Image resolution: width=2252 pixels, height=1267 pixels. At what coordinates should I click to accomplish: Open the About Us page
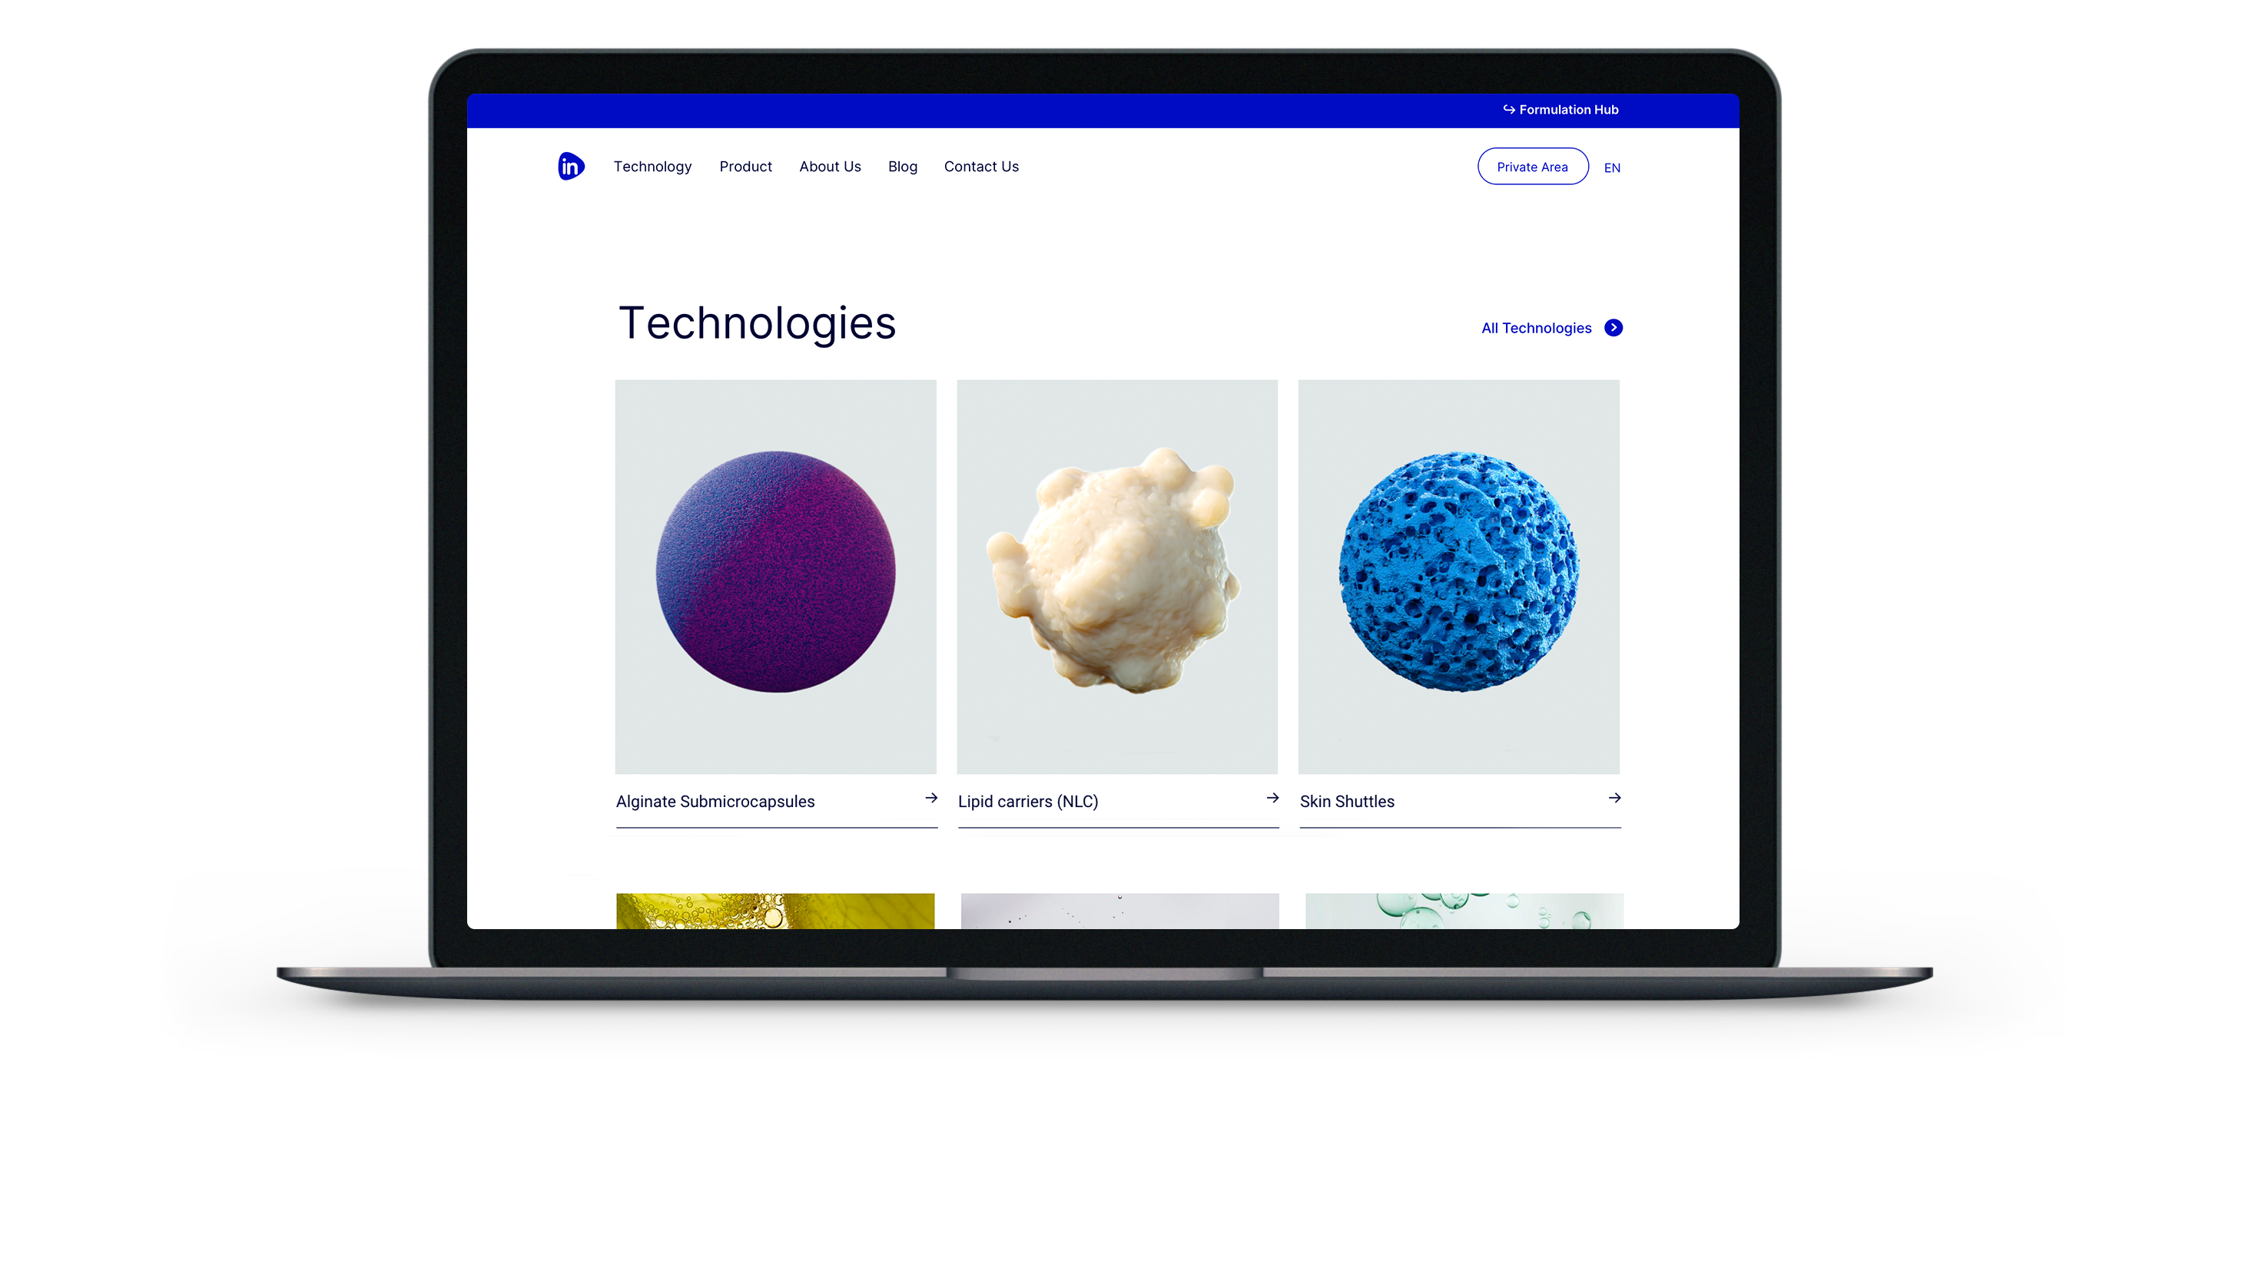click(831, 165)
